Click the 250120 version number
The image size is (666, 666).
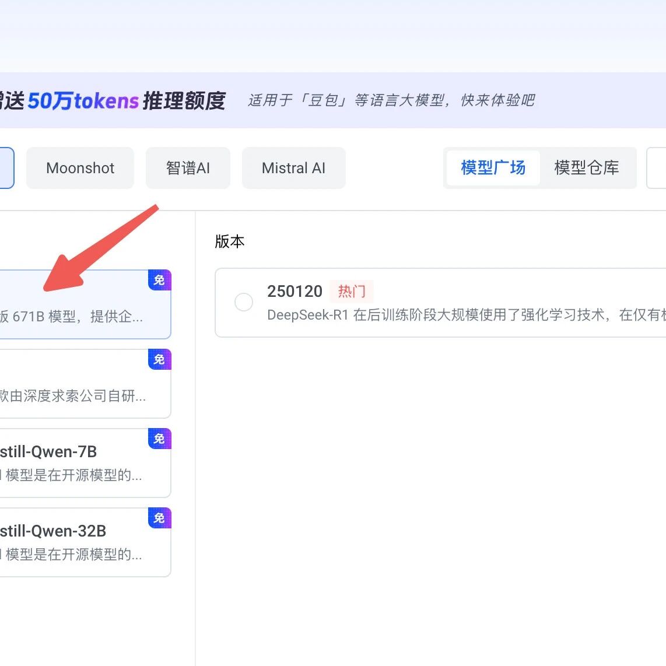(x=295, y=291)
